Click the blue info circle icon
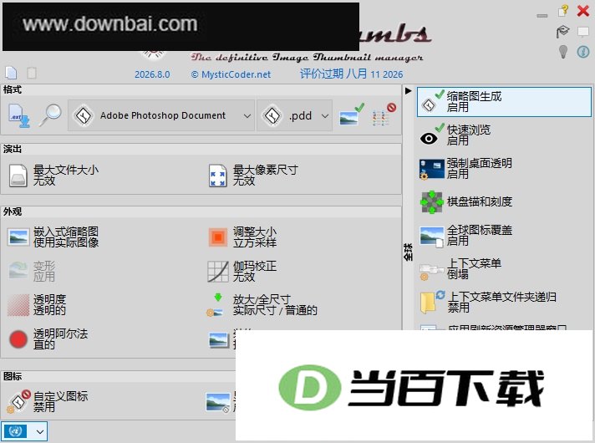The image size is (595, 443). (x=583, y=51)
